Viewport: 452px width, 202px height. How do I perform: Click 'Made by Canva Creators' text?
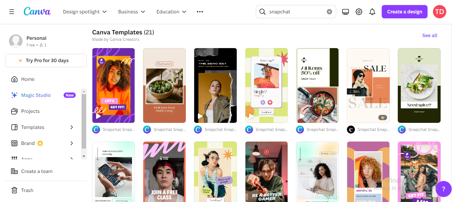point(116,39)
